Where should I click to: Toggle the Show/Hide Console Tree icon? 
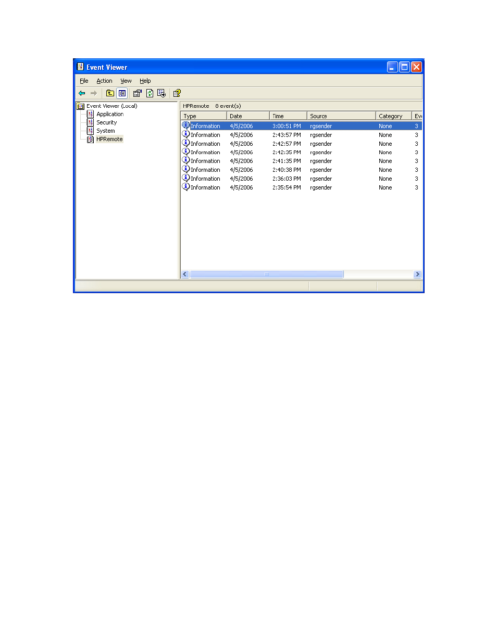coord(122,93)
